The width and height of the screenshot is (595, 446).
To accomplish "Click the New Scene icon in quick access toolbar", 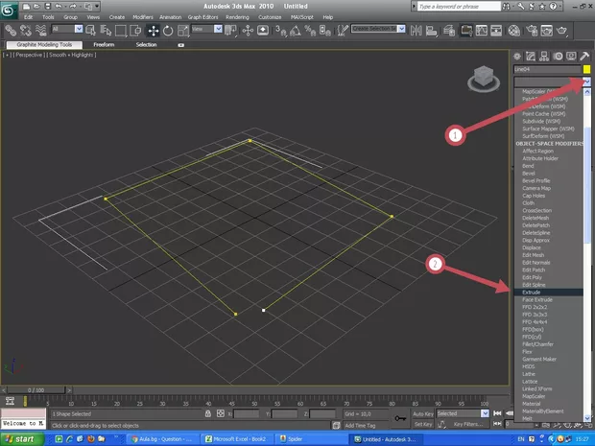I will (26, 6).
